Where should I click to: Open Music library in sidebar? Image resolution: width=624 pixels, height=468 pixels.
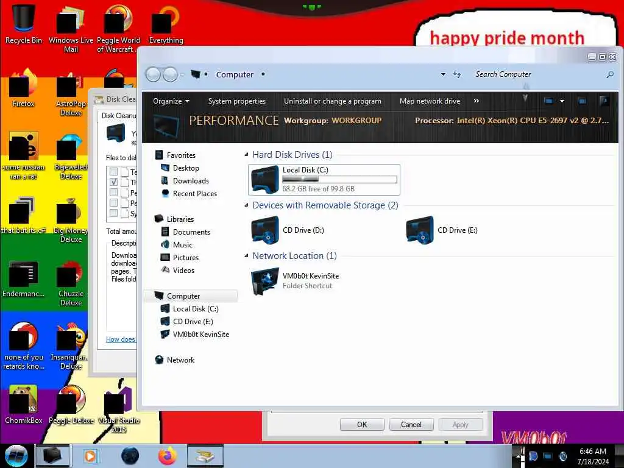(x=182, y=244)
